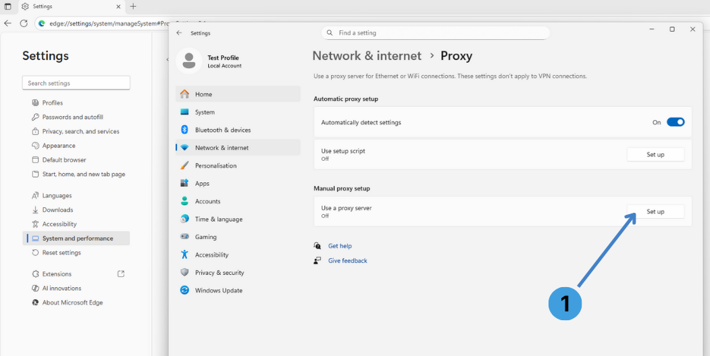Open Apps in Windows Settings sidebar
The image size is (710, 356).
click(x=238, y=184)
